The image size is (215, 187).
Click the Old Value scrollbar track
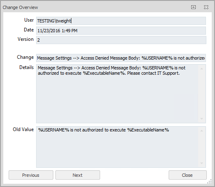201,147
